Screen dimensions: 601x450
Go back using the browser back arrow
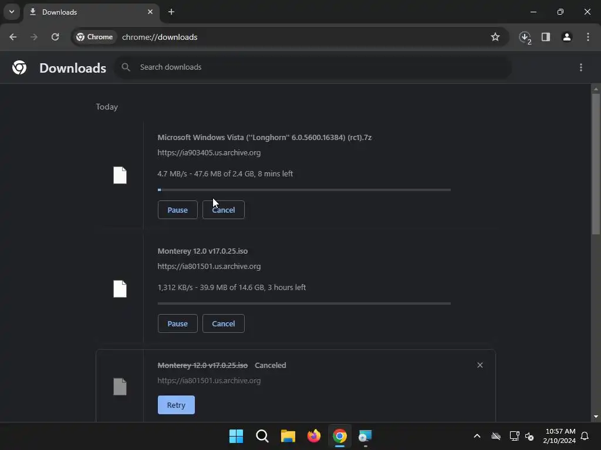13,37
